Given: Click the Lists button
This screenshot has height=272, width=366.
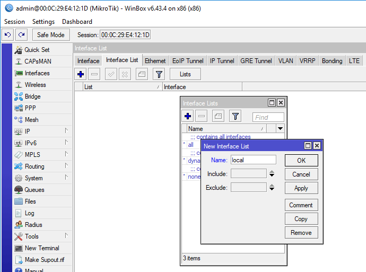Looking at the screenshot, I should coord(185,74).
